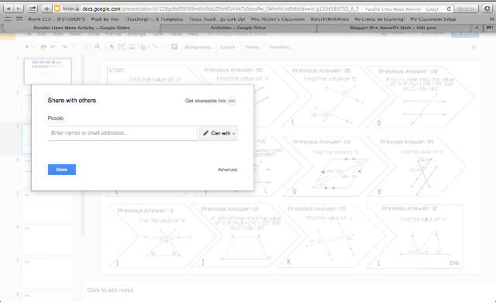
Task: Switch to the Blogger Edit post tab
Action: coord(393,28)
